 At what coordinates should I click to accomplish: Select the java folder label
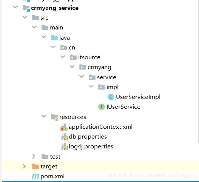(64, 38)
